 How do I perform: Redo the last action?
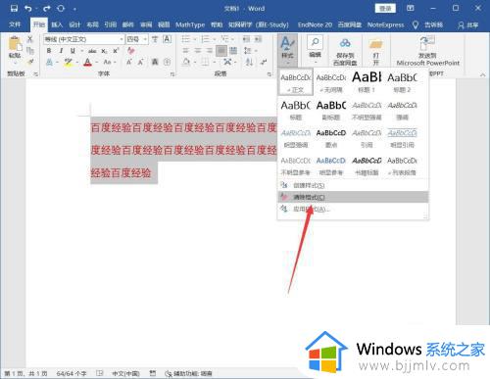point(47,8)
